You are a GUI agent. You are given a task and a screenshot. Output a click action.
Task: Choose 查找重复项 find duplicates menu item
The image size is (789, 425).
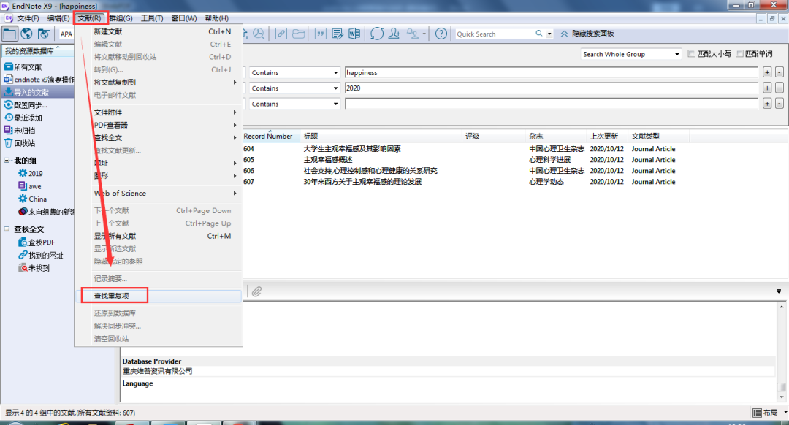click(159, 296)
